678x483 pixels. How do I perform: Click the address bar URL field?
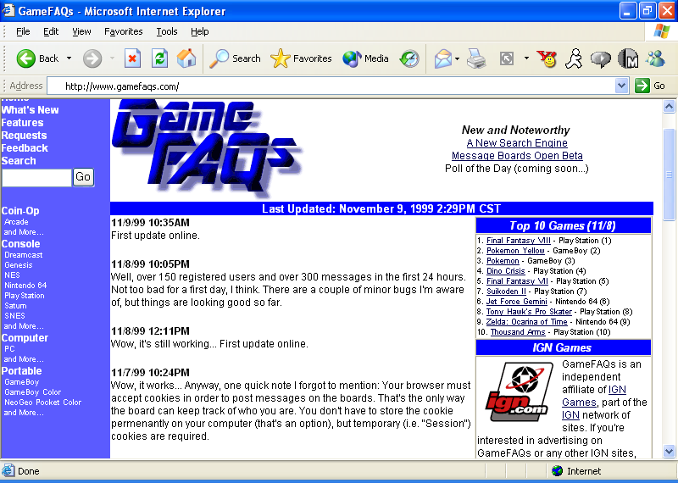[x=331, y=86]
